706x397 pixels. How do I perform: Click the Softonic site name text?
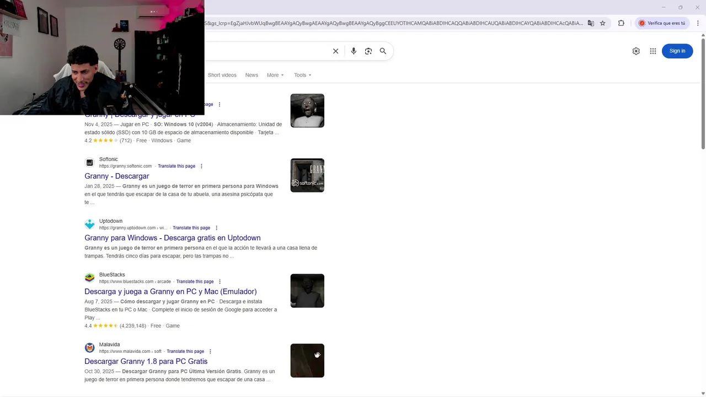pos(109,159)
